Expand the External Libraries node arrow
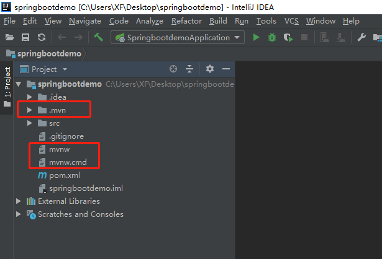 click(x=18, y=201)
